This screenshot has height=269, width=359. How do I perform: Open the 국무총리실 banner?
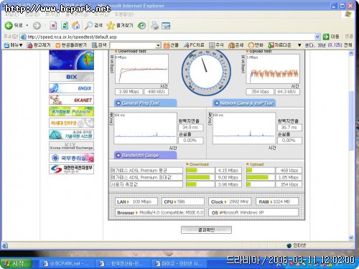pos(71,158)
